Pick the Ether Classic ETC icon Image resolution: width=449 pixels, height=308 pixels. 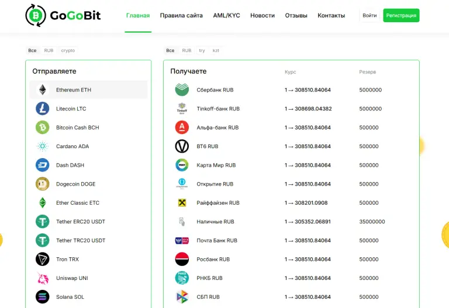pyautogui.click(x=42, y=203)
